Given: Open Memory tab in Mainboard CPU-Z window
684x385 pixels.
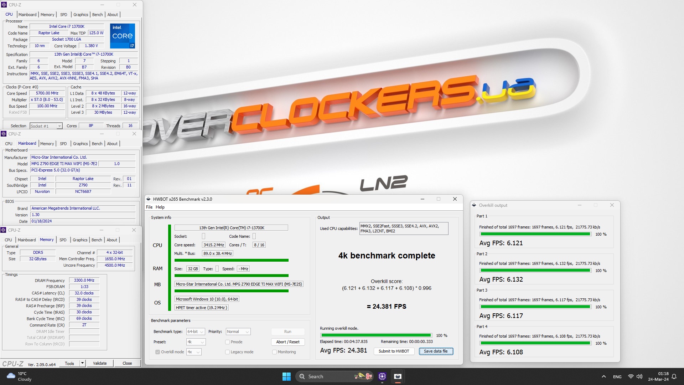Looking at the screenshot, I should click(x=47, y=144).
